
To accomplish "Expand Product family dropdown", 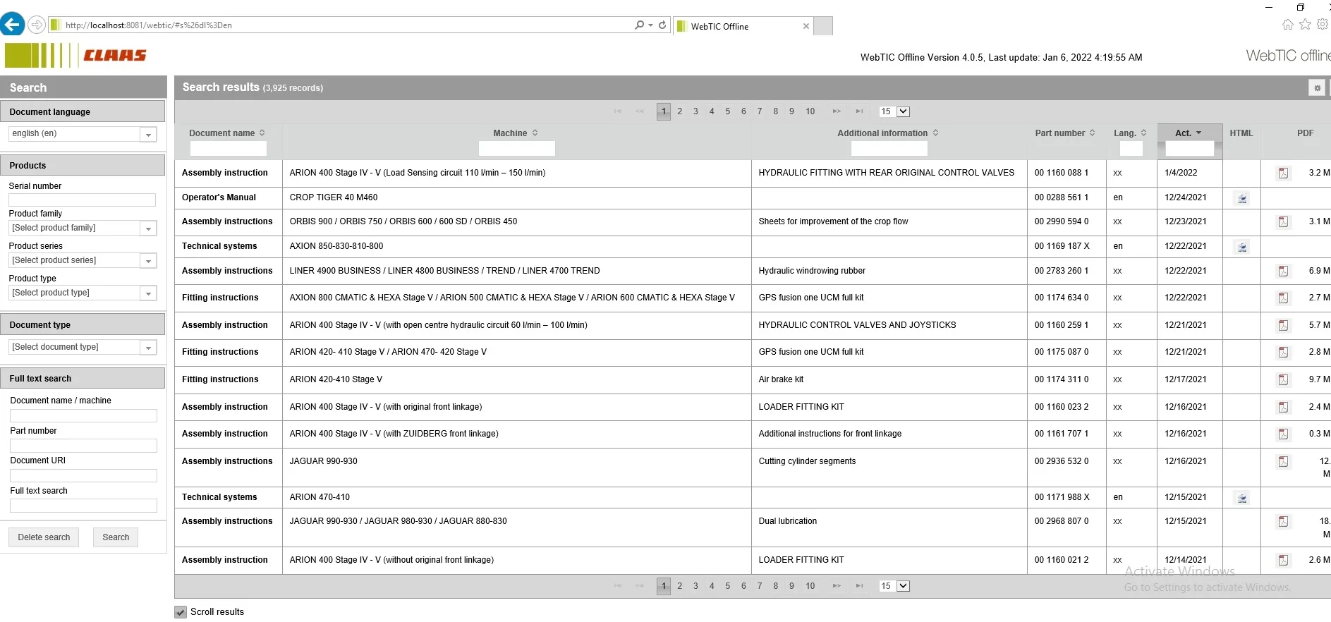I will [x=148, y=228].
